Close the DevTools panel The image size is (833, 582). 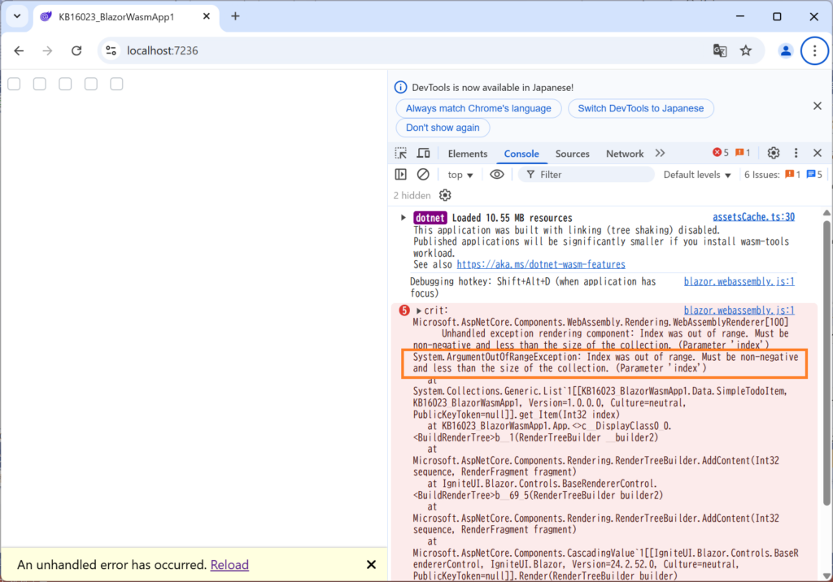(x=818, y=153)
